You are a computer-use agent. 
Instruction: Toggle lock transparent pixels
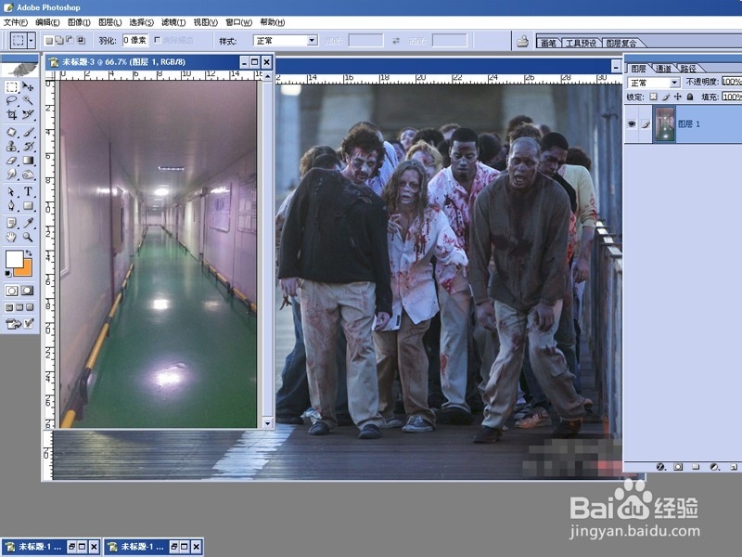click(x=654, y=97)
